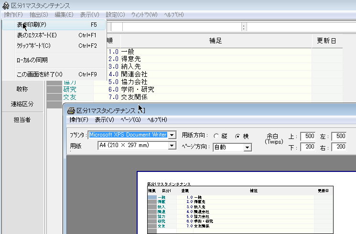Click the row selector for the 研究 row
This screenshot has height=234, width=356.
coord(54,89)
